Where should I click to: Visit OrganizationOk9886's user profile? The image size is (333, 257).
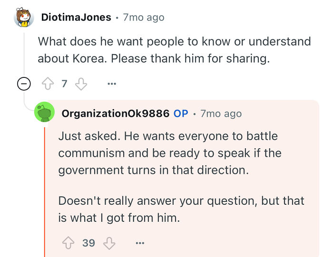click(115, 114)
